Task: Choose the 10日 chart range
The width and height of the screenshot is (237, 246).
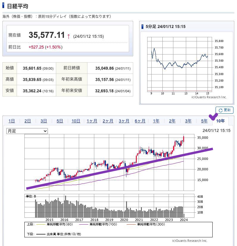Action: tap(76, 121)
